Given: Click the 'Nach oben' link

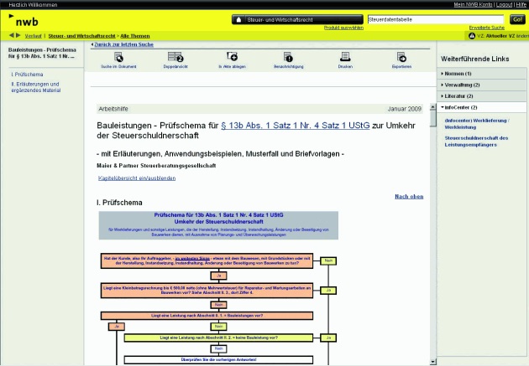Looking at the screenshot, I should pos(409,196).
